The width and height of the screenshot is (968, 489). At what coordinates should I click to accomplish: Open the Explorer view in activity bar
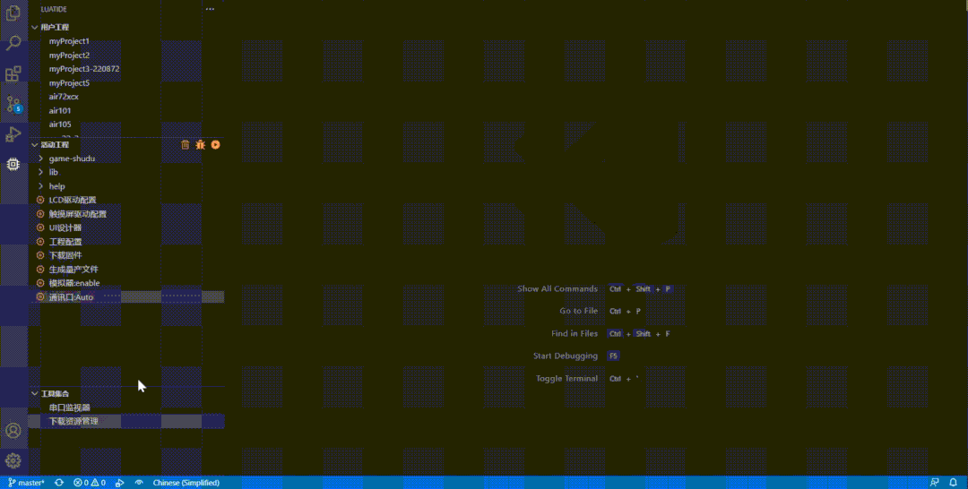(x=13, y=13)
